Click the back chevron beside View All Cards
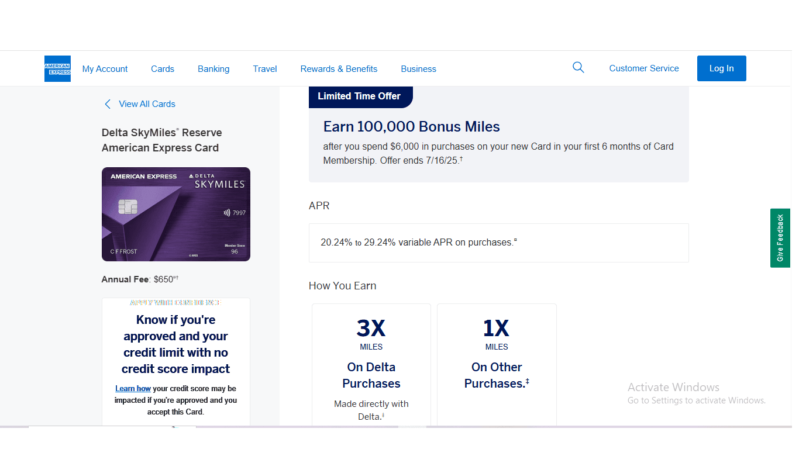799x449 pixels. pyautogui.click(x=108, y=103)
